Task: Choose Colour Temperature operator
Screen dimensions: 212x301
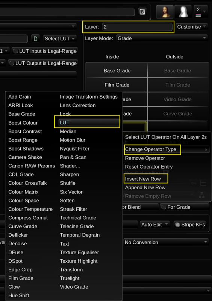Action: [30, 209]
